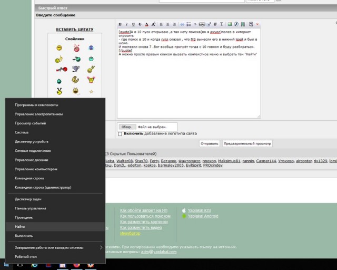Open 'Панель управления' from the menu
Image resolution: width=337 pixels, height=270 pixels.
point(55,208)
